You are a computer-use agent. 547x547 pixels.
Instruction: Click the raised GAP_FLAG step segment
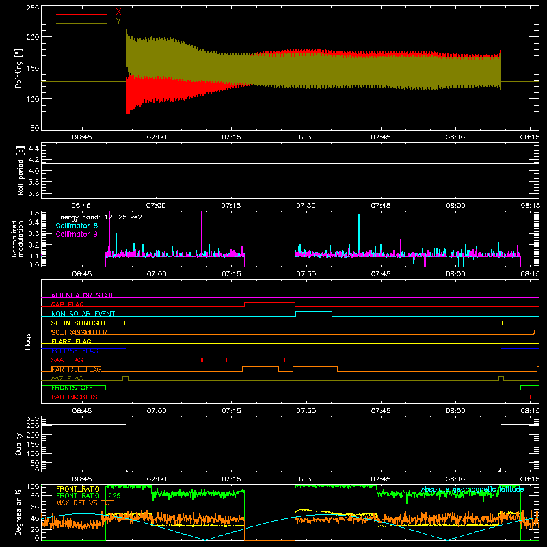tap(269, 302)
